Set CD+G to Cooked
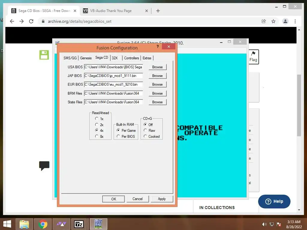The width and height of the screenshot is (307, 230). (x=145, y=136)
